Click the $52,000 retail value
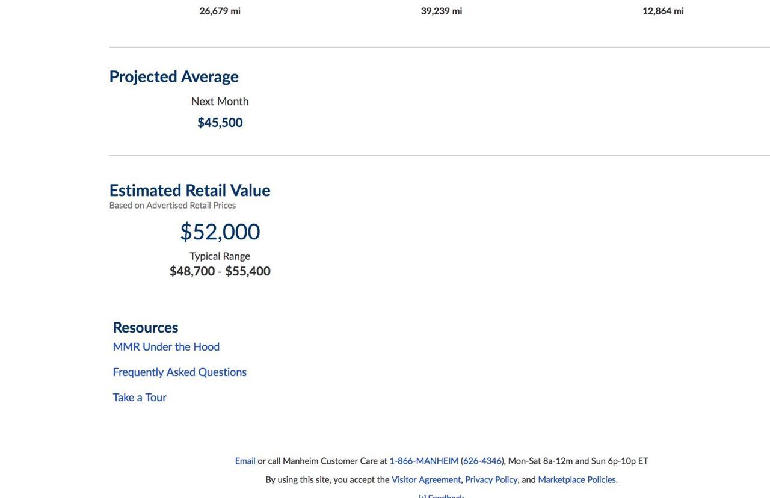This screenshot has height=498, width=770. (220, 232)
